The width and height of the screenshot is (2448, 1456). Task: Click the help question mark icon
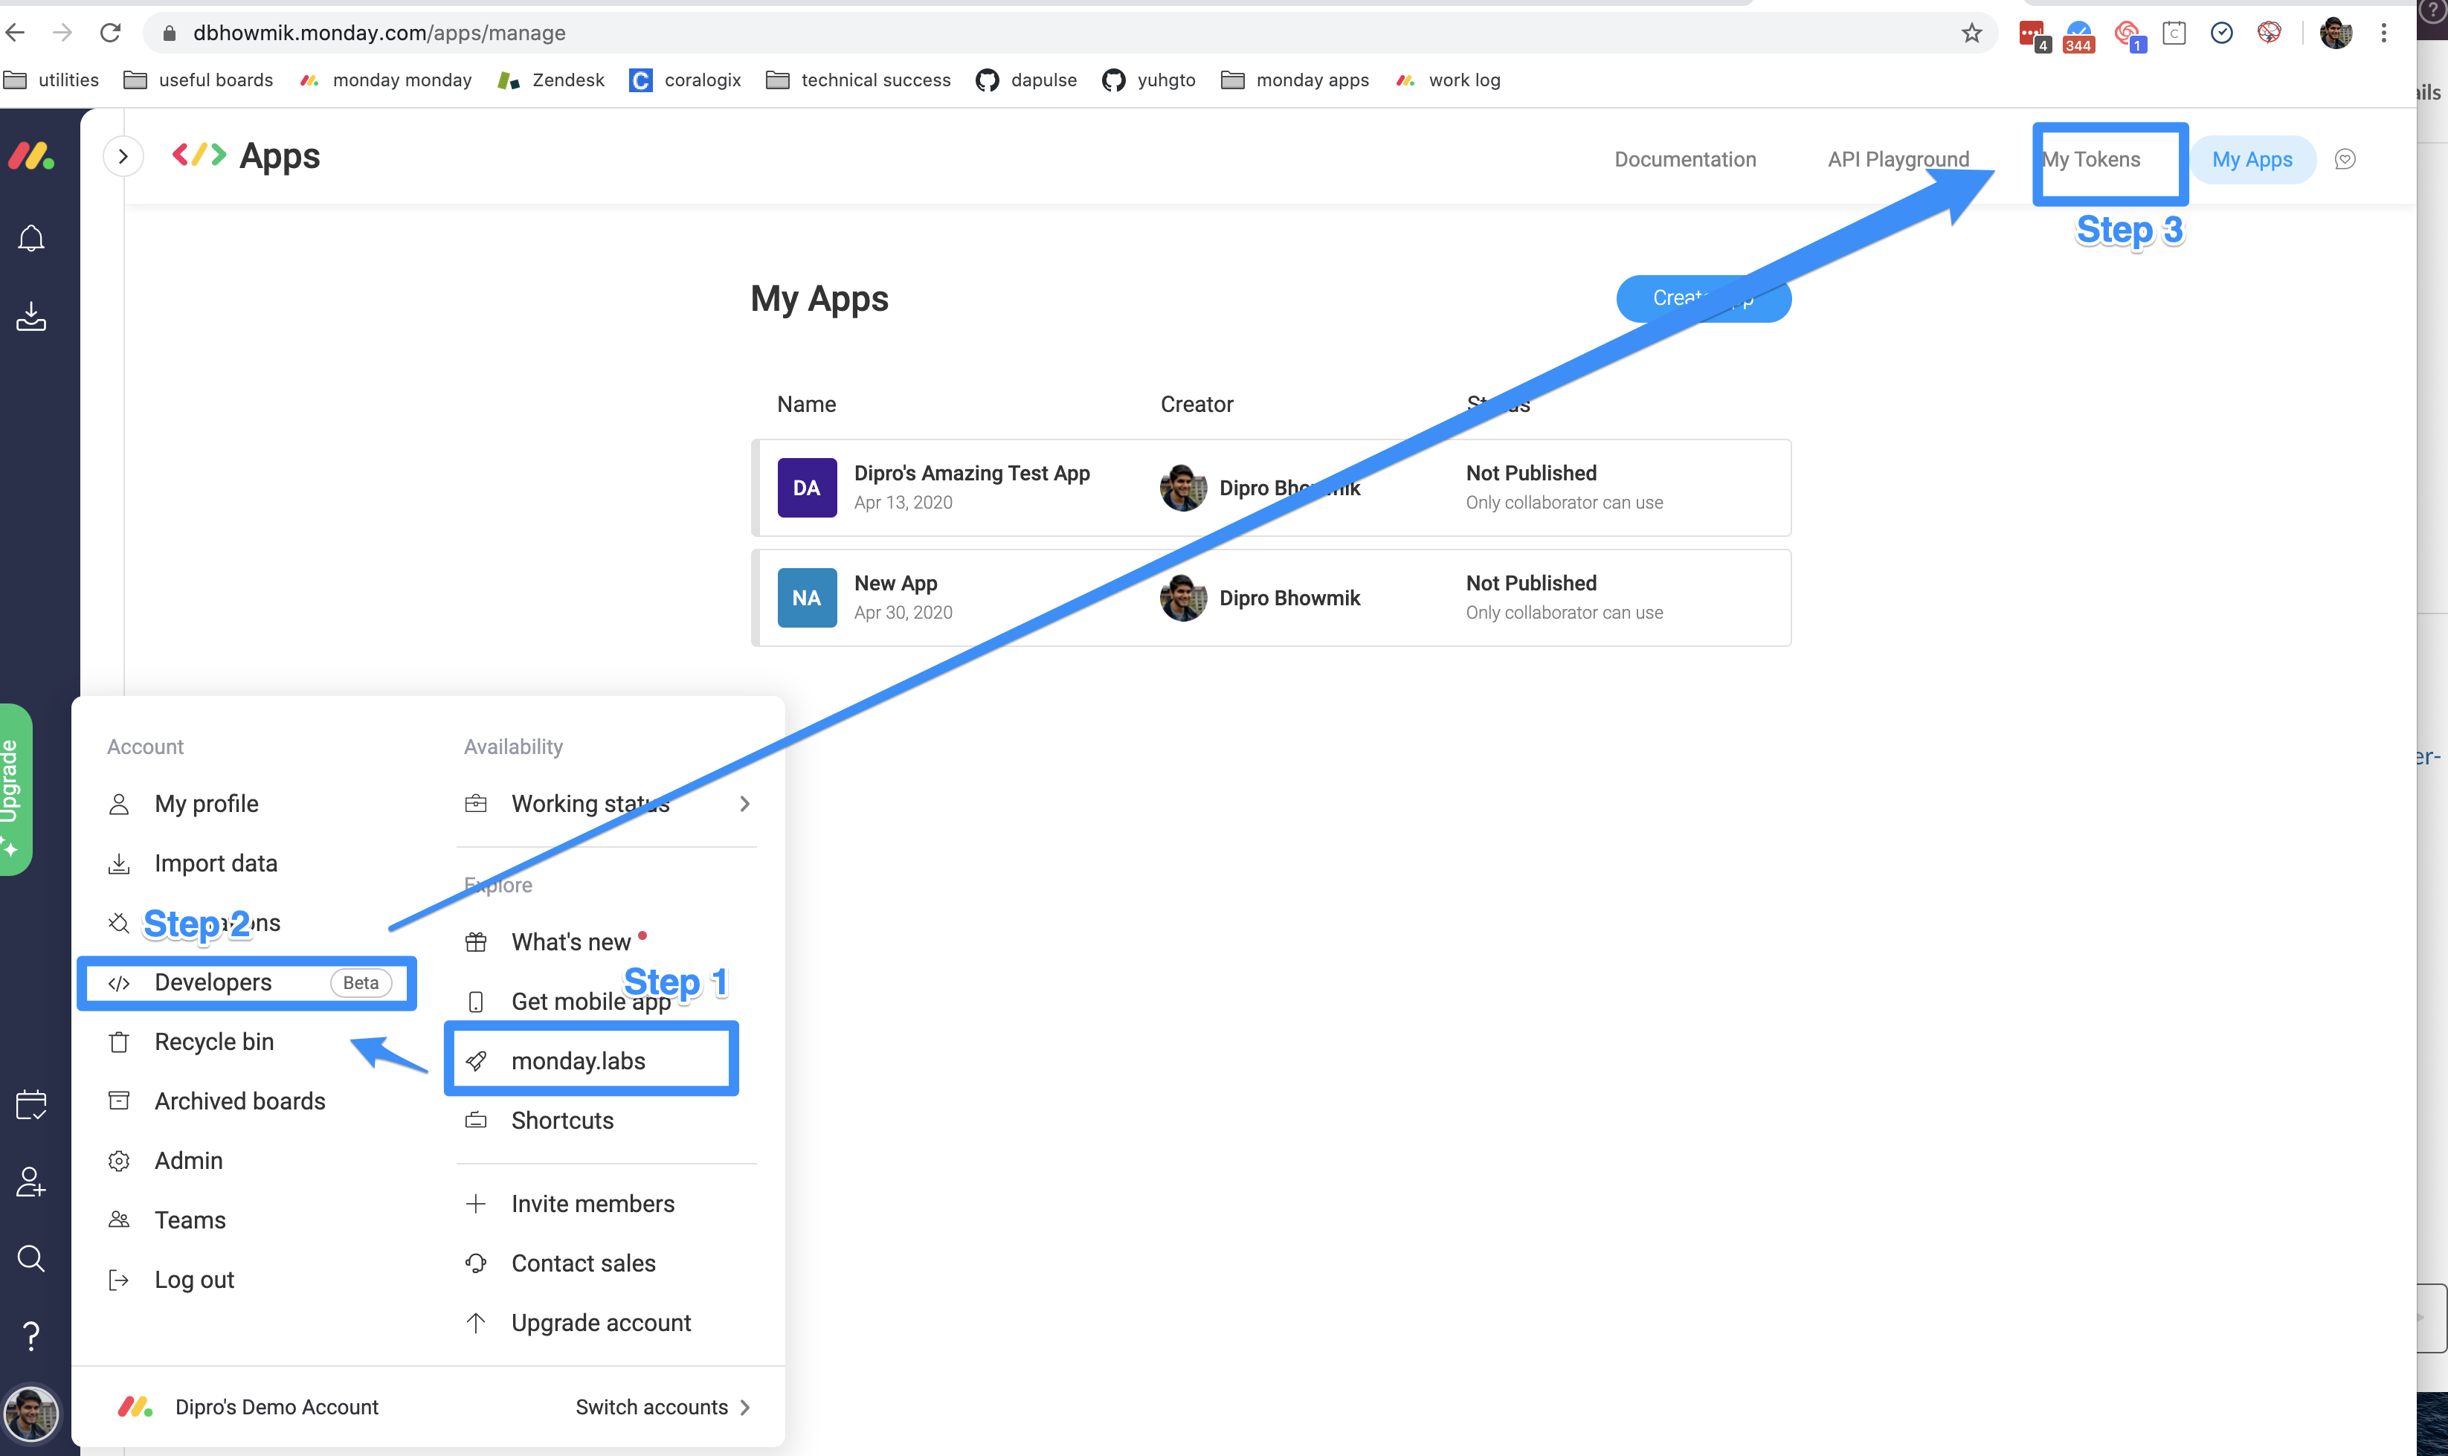pyautogui.click(x=31, y=1336)
